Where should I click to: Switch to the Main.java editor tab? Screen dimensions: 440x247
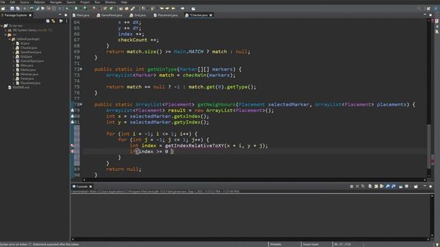coord(81,15)
